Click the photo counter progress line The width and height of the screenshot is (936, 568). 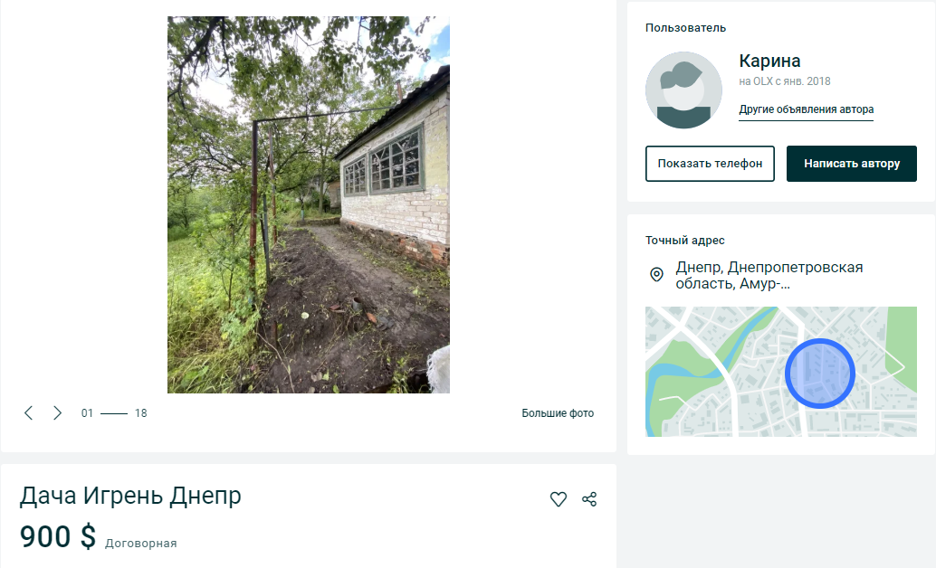tap(114, 413)
